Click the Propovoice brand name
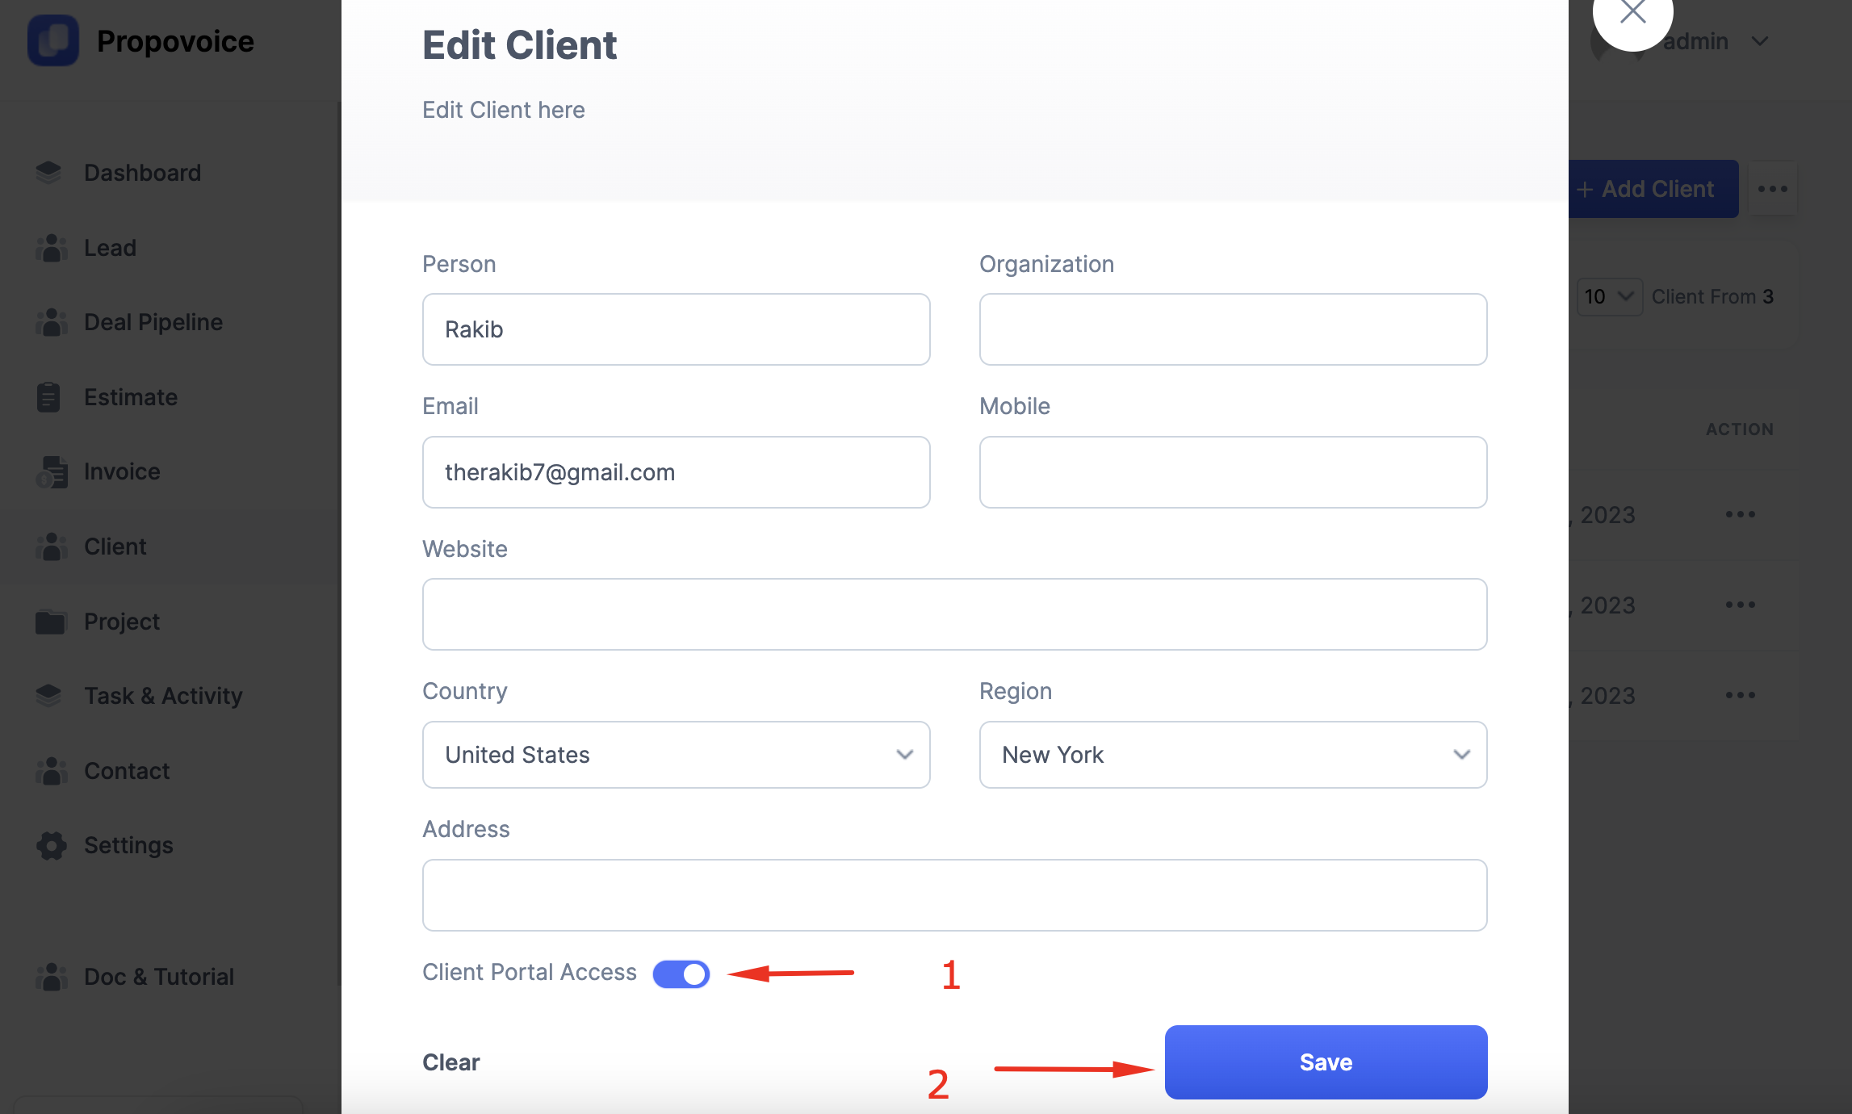 (x=175, y=41)
